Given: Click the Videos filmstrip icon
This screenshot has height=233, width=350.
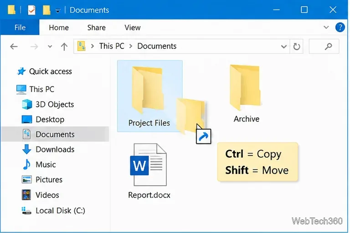Looking at the screenshot, I should [26, 195].
